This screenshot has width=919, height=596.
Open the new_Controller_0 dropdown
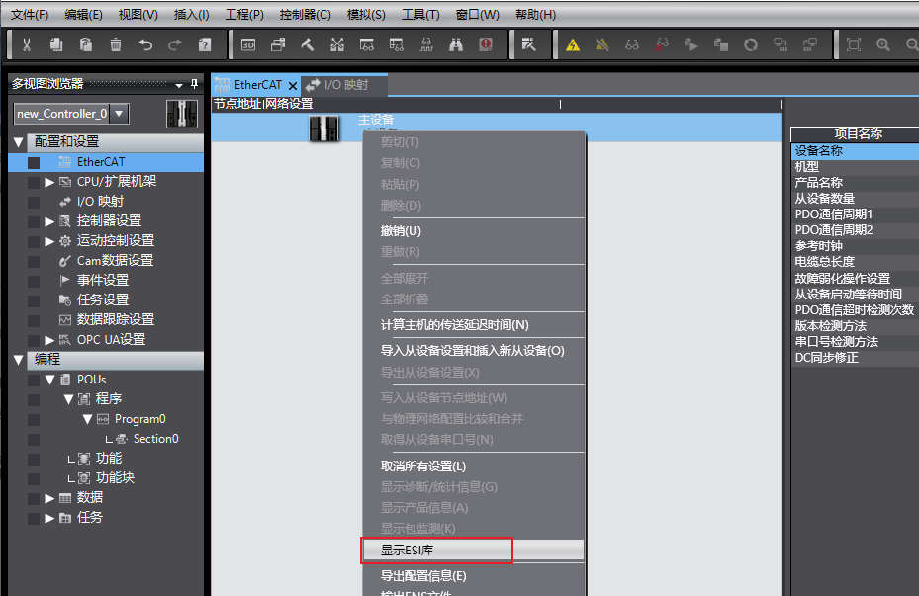[x=119, y=114]
